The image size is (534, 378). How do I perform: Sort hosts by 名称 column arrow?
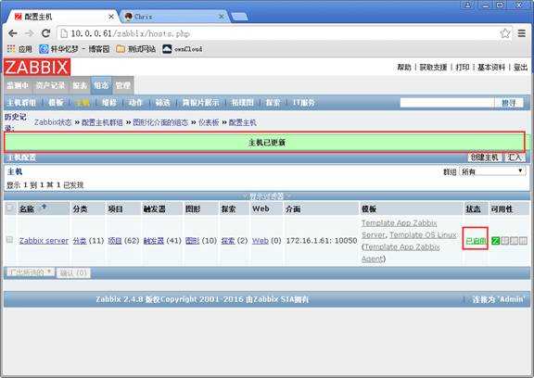pos(44,207)
